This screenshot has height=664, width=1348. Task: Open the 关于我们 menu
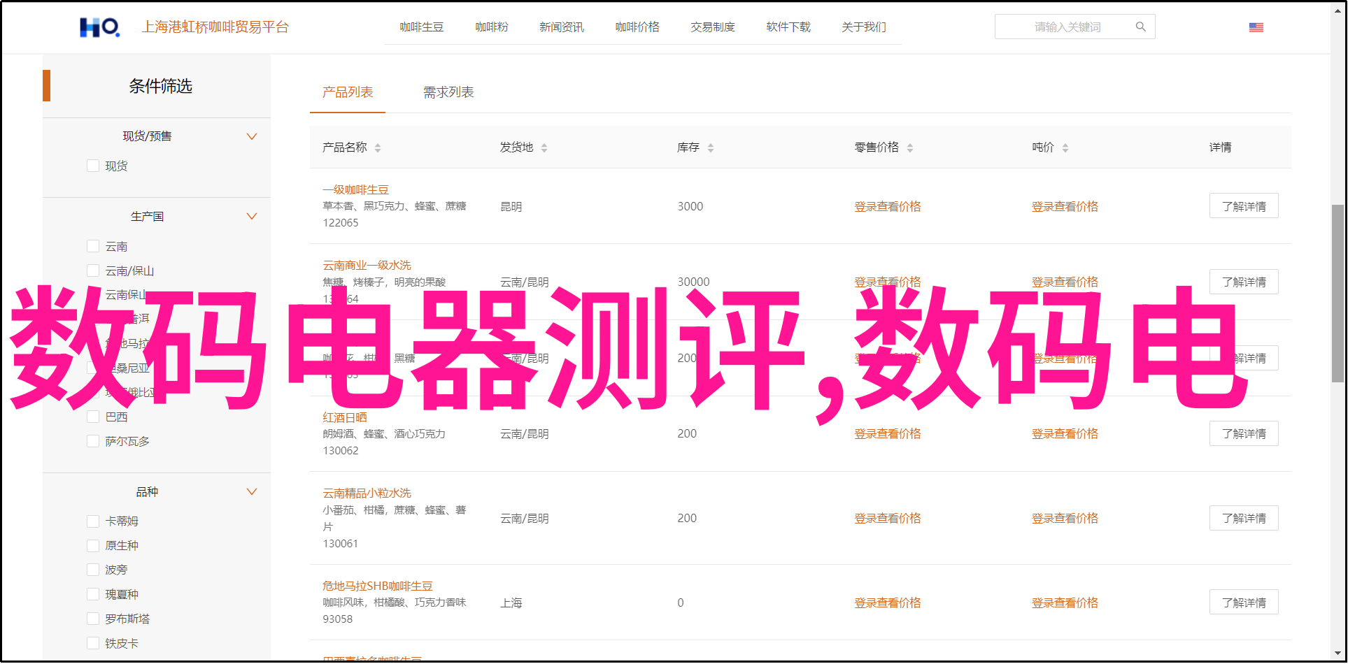tap(864, 27)
